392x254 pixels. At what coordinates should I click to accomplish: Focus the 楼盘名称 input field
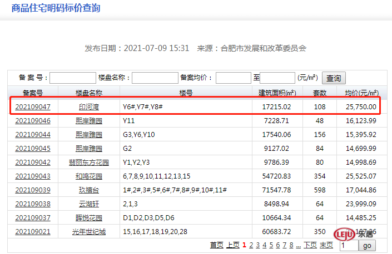click(155, 78)
